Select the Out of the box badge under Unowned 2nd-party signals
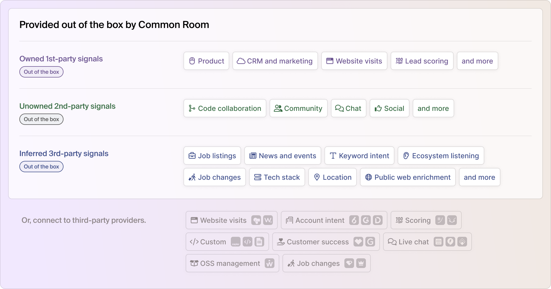The height and width of the screenshot is (289, 551). click(x=41, y=119)
